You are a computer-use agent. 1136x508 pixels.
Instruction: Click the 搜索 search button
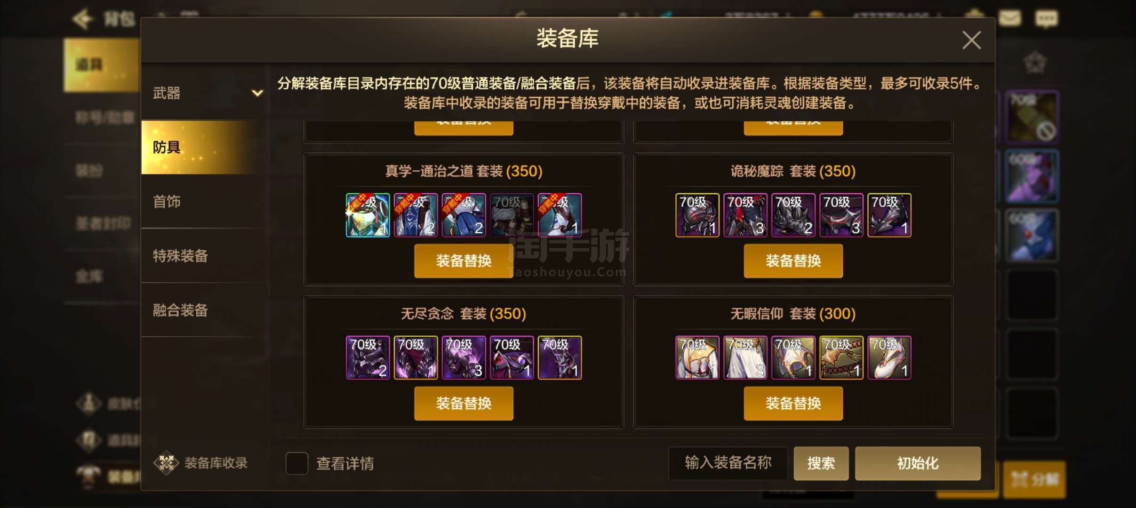pyautogui.click(x=821, y=463)
